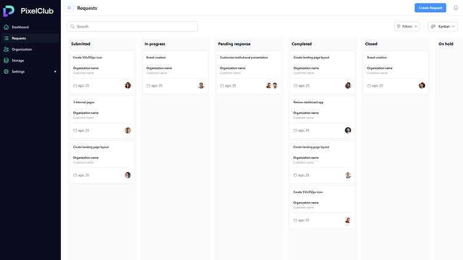Click the notification bell icon
463x260 pixels.
tap(456, 8)
